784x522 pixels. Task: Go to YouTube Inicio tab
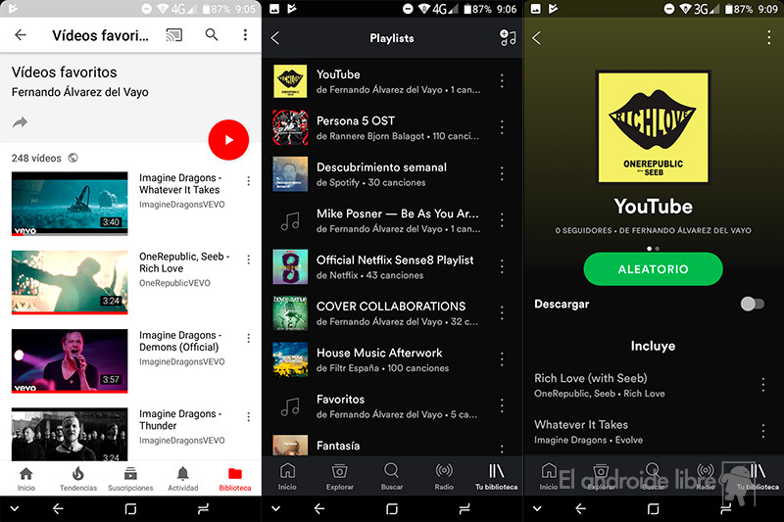tap(26, 479)
